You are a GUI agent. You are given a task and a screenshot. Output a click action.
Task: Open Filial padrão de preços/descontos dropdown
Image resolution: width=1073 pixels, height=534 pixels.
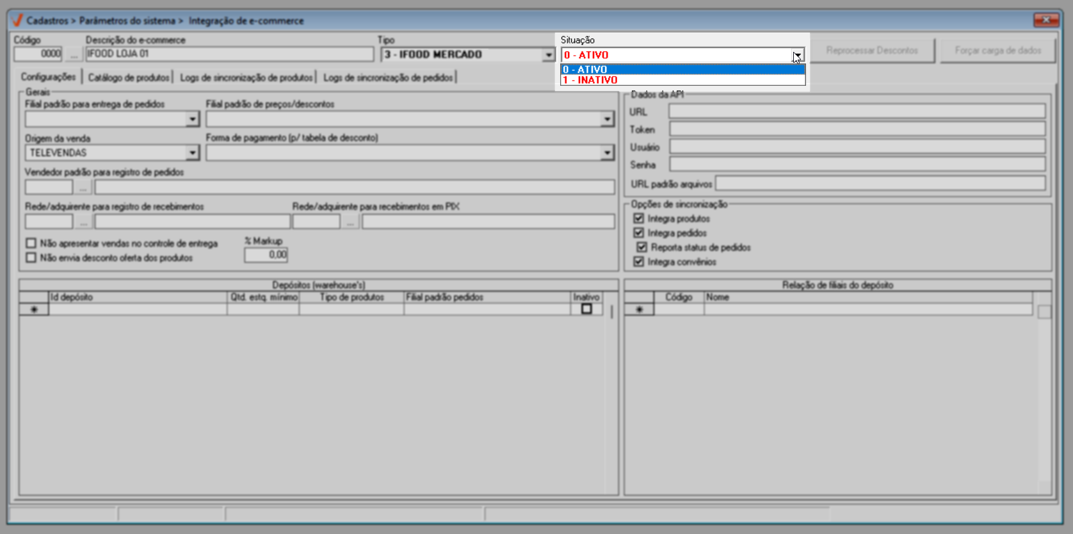click(607, 119)
